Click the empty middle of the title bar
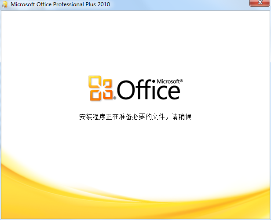271x220 pixels. 176,4
